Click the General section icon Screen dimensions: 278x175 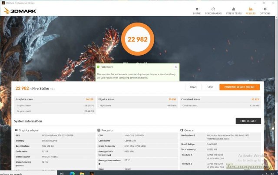click(x=181, y=130)
